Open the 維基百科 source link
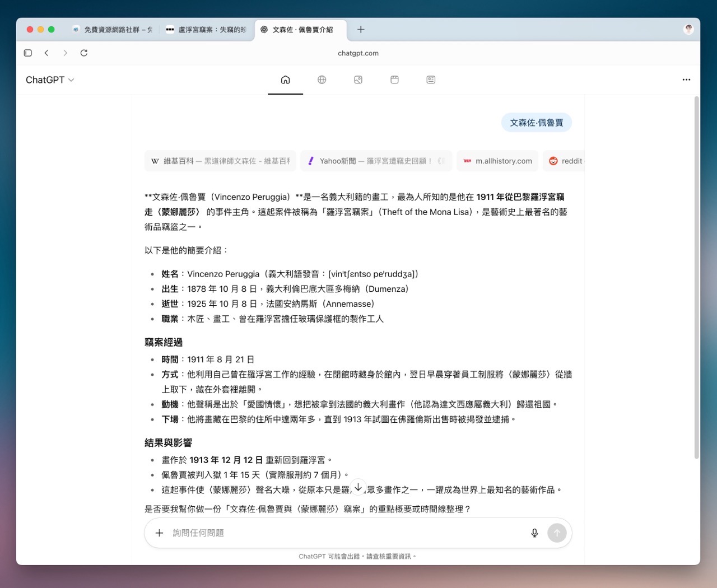 pos(220,161)
